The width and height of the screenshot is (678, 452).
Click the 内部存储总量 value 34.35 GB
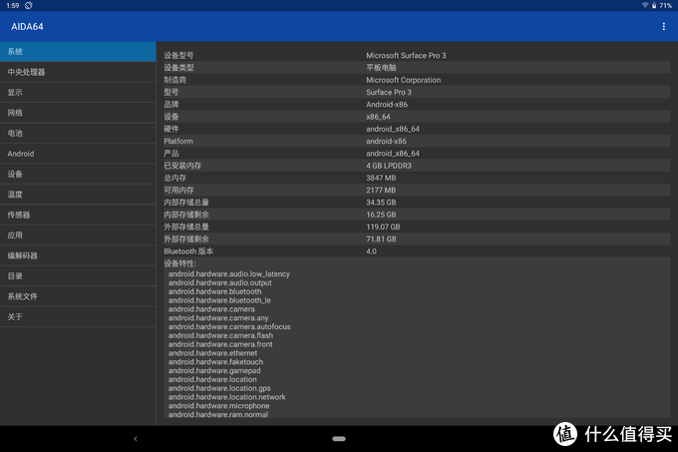click(381, 203)
